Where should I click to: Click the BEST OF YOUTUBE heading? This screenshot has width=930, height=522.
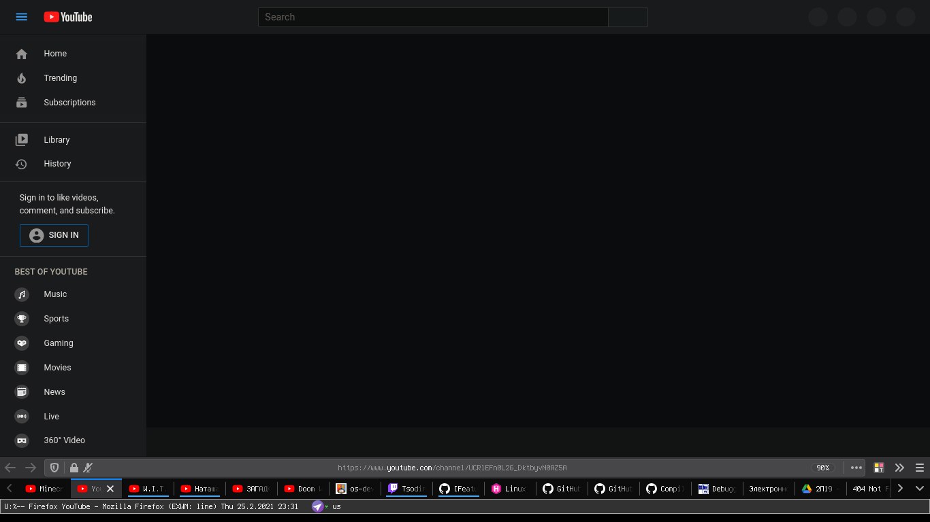pos(51,272)
